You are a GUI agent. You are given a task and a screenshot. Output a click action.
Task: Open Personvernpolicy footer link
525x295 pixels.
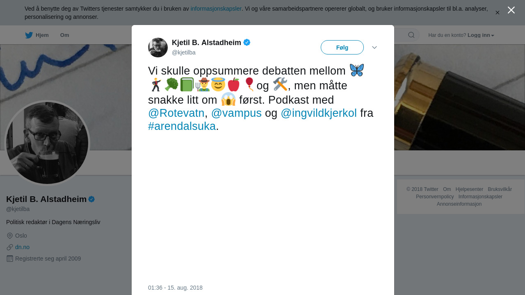coord(435,197)
